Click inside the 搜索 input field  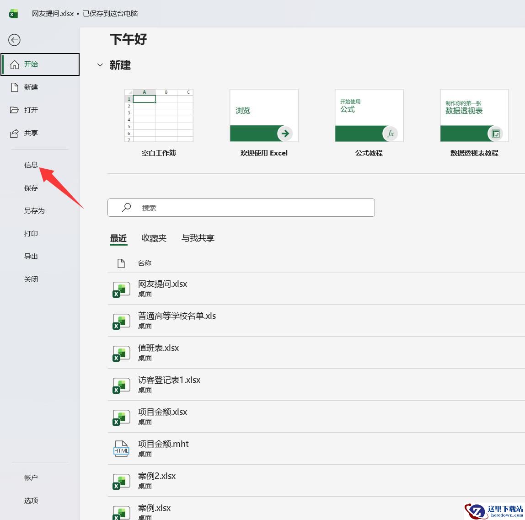click(x=241, y=208)
